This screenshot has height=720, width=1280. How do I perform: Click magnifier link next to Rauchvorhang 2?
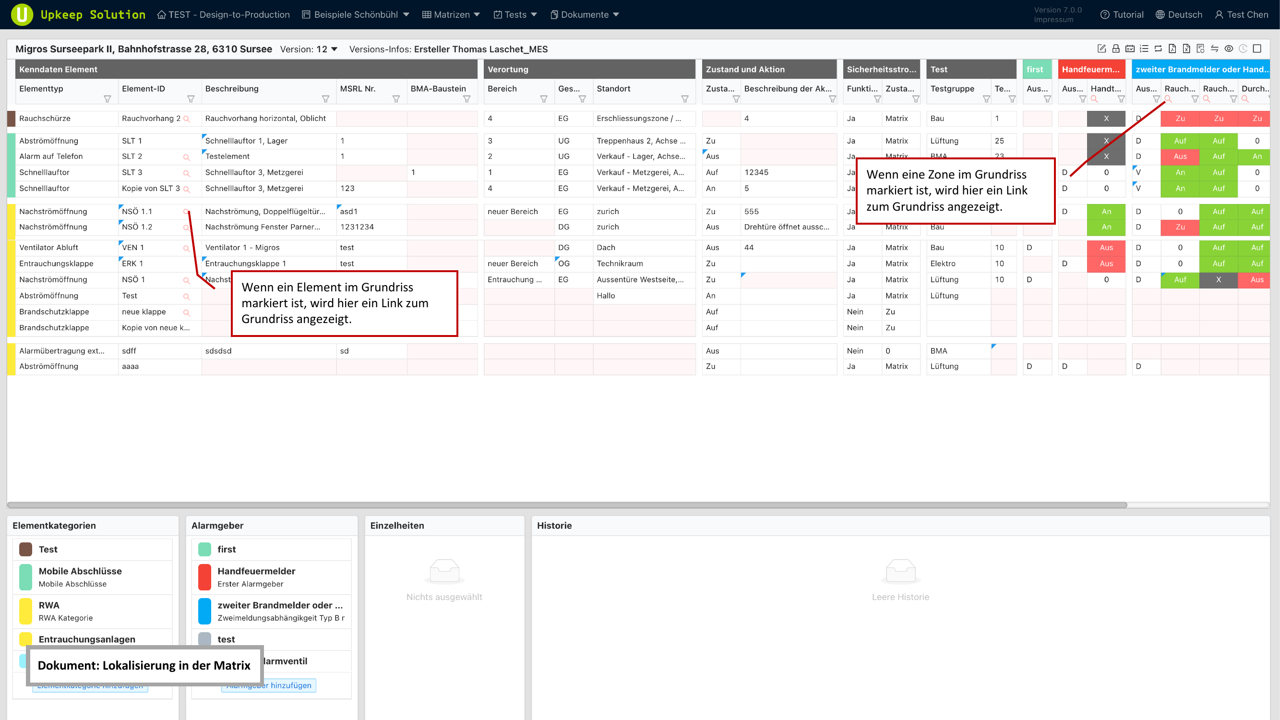pyautogui.click(x=187, y=119)
